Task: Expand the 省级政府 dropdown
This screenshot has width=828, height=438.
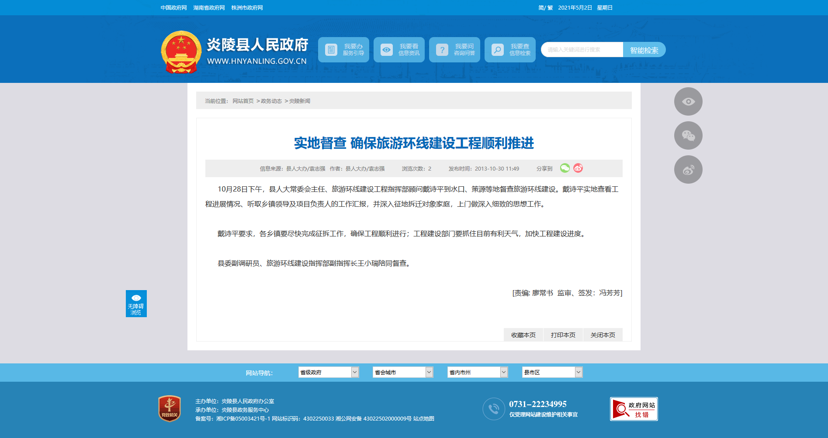Action: (x=328, y=372)
